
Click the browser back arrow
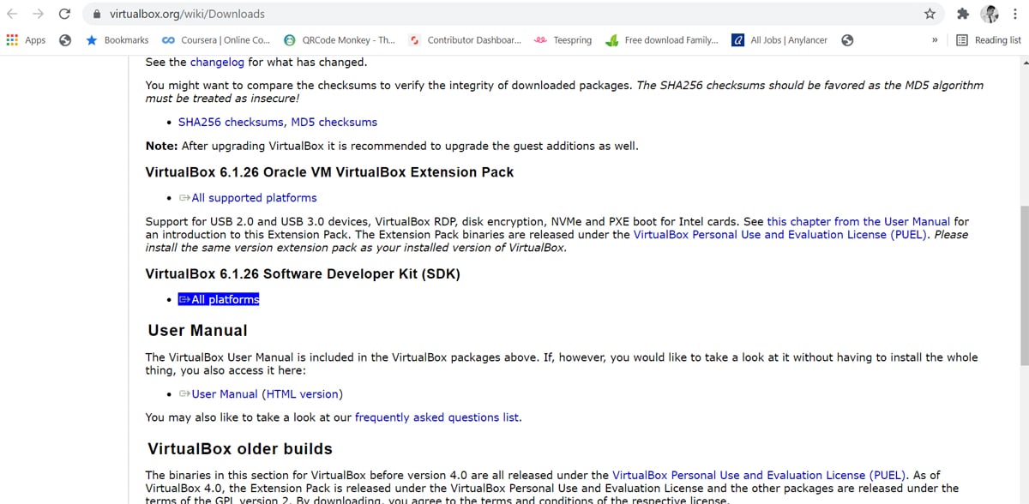pyautogui.click(x=13, y=14)
